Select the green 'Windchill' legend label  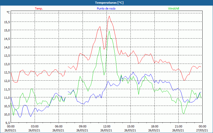click(x=174, y=9)
